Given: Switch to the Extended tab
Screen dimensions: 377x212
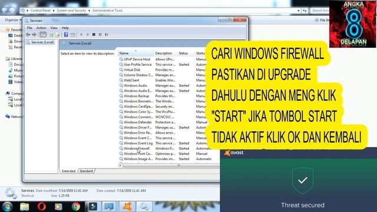Looking at the screenshot, I should coord(68,171).
